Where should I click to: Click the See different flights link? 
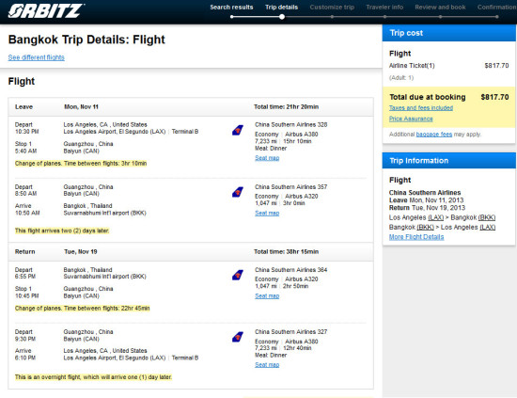[x=37, y=57]
